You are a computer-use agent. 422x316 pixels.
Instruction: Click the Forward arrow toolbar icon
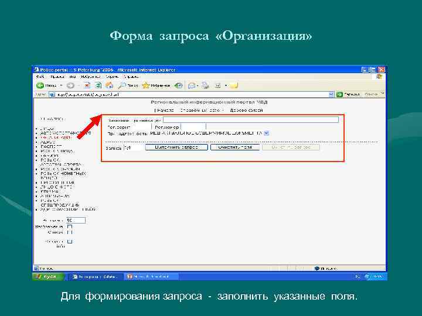(70, 85)
